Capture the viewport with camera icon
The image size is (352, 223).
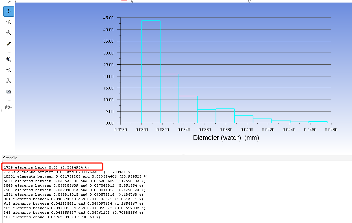(x=9, y=92)
